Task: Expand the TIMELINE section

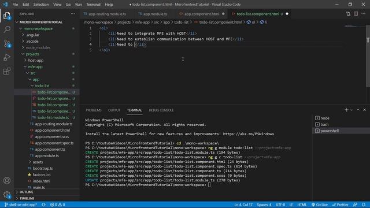Action: pyautogui.click(x=47, y=198)
